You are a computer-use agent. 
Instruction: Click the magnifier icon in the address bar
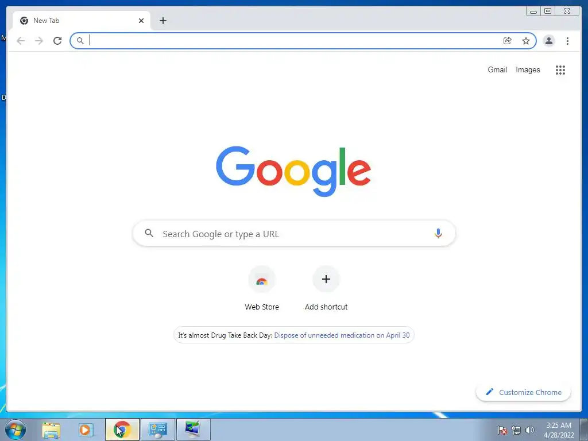pyautogui.click(x=80, y=41)
